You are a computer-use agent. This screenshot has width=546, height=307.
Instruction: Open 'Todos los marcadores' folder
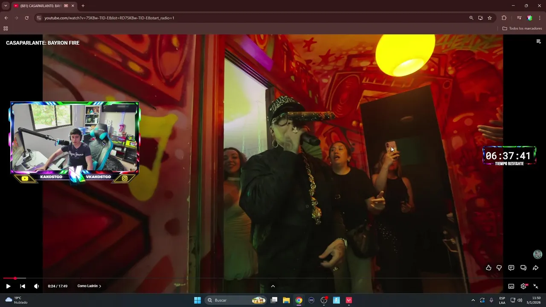pos(522,29)
